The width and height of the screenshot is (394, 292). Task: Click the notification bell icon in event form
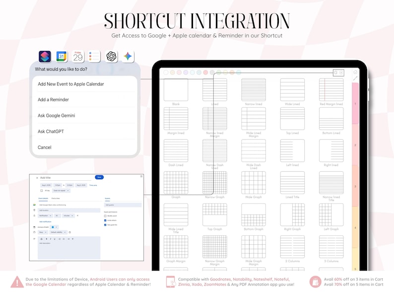[34, 216]
